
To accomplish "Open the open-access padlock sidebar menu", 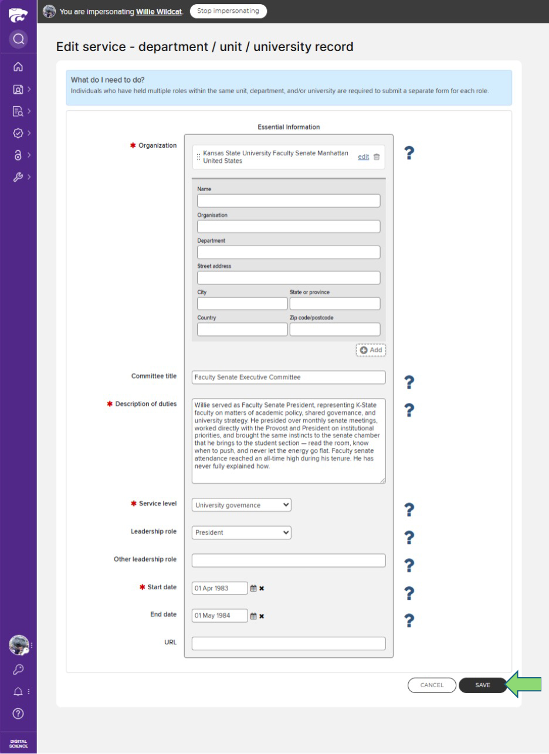I will tap(18, 155).
